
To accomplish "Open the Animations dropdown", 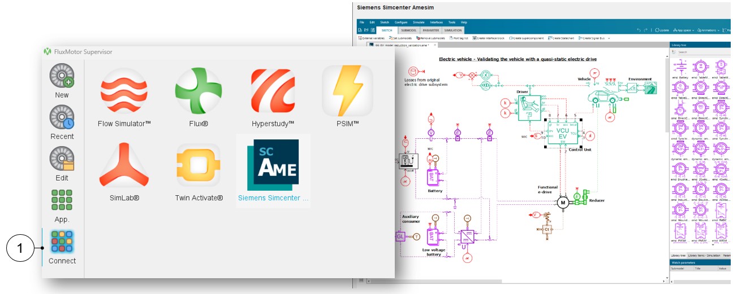I will (x=708, y=30).
